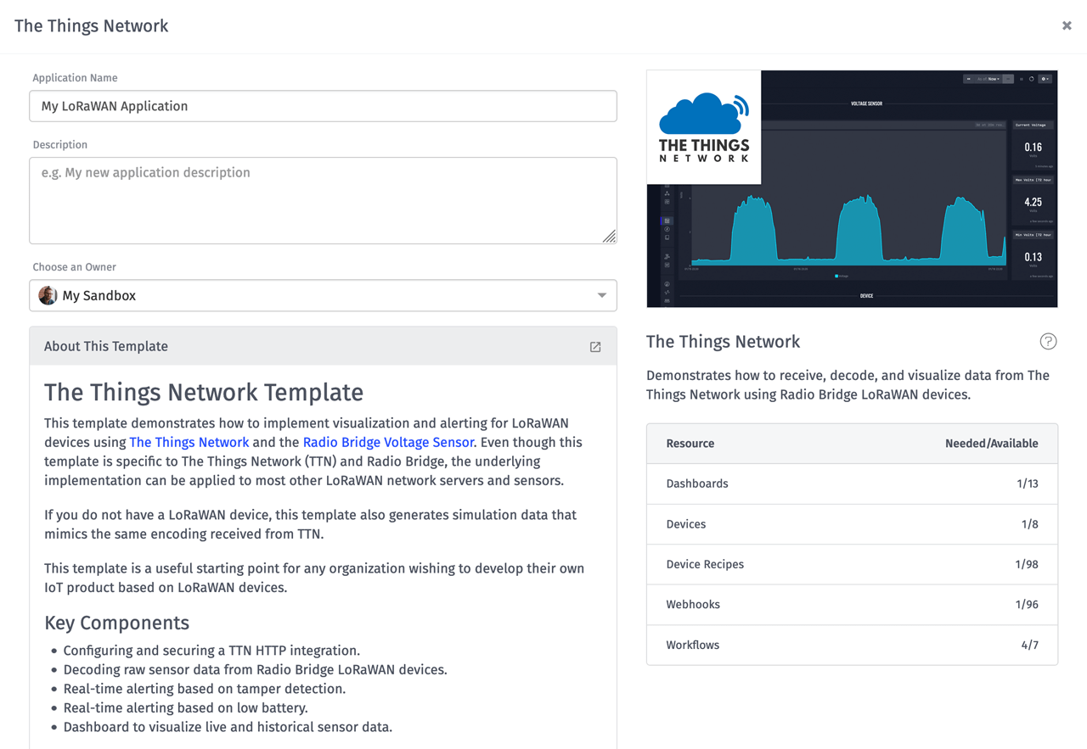Select the Workflows resource row
Viewport: 1087px width, 749px height.
point(852,645)
